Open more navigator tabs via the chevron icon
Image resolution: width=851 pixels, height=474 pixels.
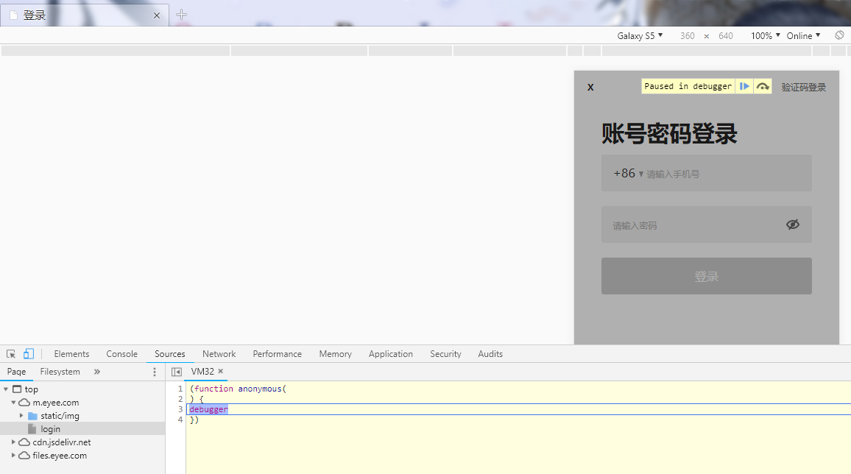point(96,372)
